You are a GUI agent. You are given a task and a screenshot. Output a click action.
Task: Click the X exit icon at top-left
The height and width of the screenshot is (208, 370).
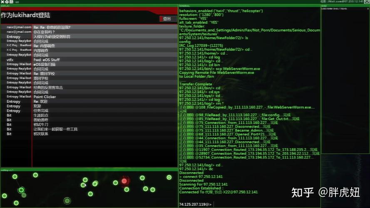(x=2, y=2)
